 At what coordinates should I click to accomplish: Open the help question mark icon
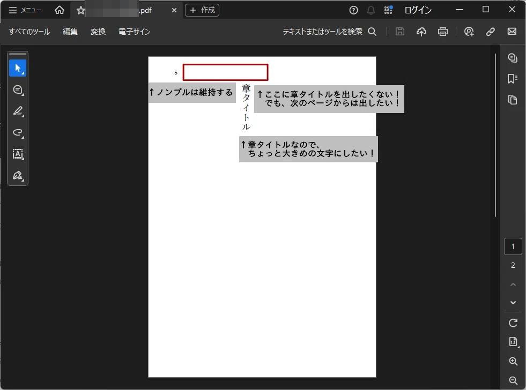point(353,10)
